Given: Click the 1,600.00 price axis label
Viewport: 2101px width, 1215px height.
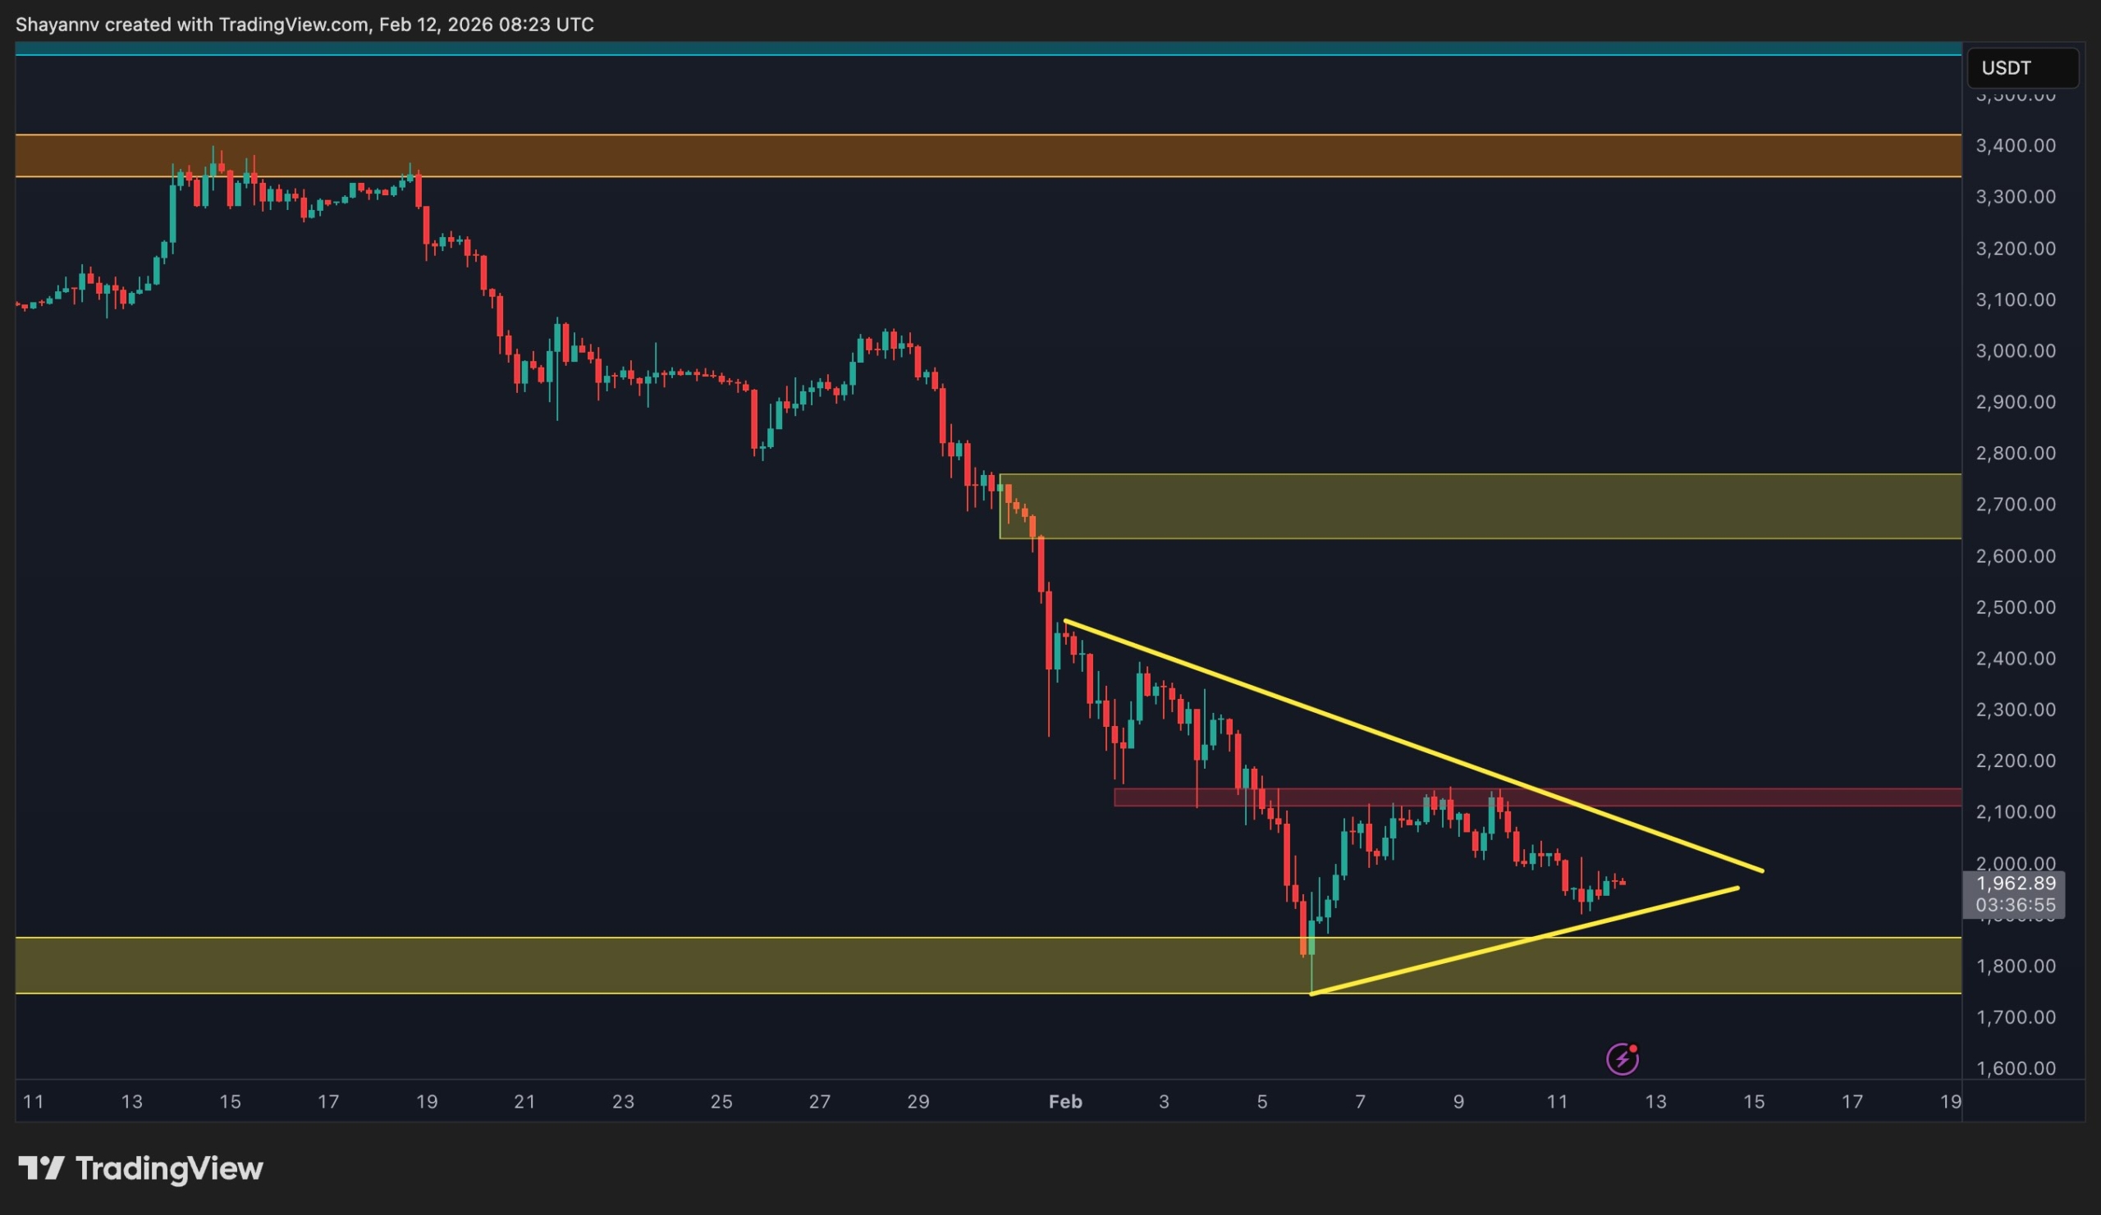Looking at the screenshot, I should (2015, 1068).
